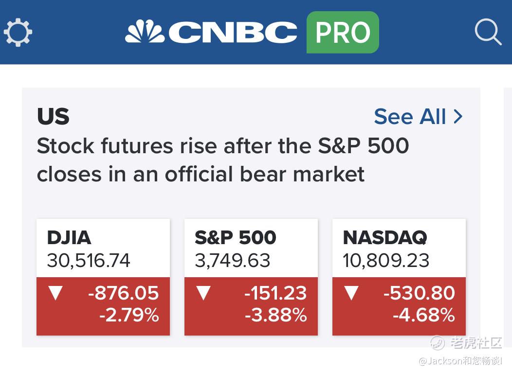Click the NASDAQ down arrow indicator
The image size is (512, 373).
pyautogui.click(x=351, y=293)
